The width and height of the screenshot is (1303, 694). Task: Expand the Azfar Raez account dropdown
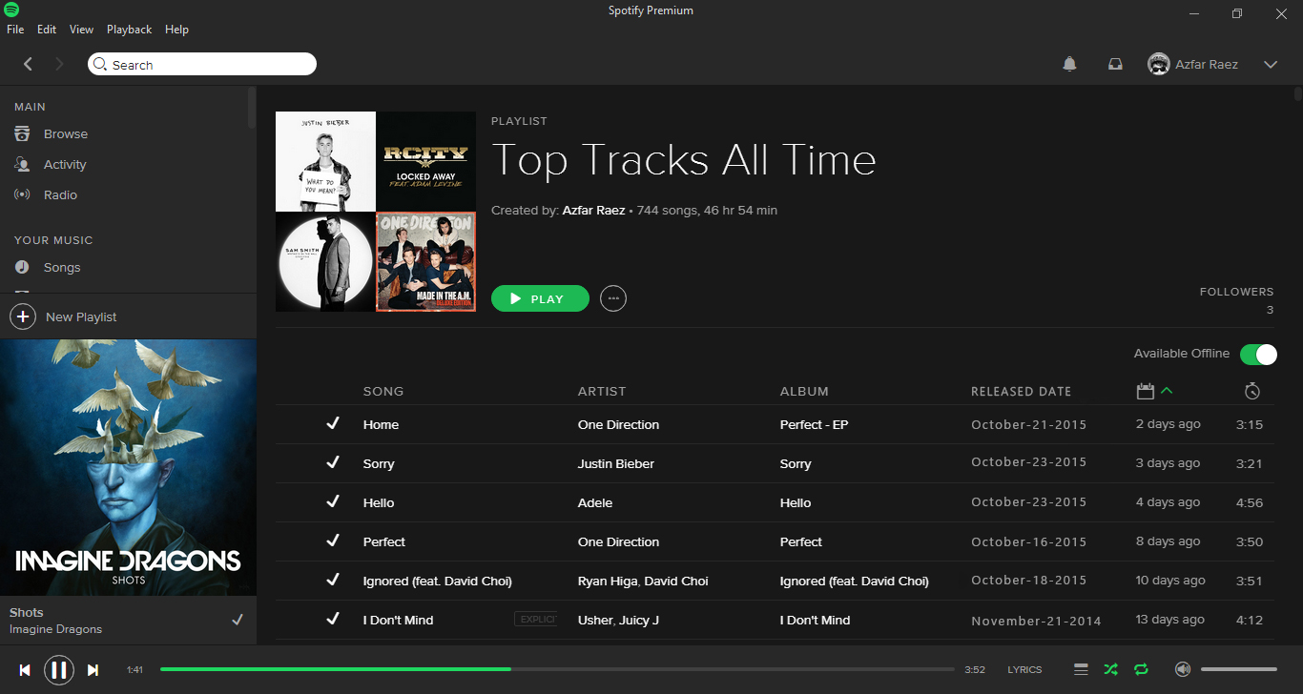click(1270, 64)
